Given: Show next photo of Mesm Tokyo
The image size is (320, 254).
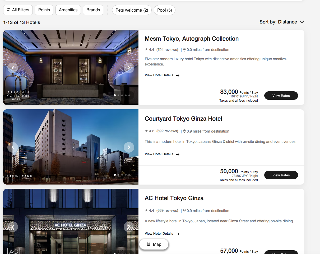Looking at the screenshot, I should click(129, 68).
